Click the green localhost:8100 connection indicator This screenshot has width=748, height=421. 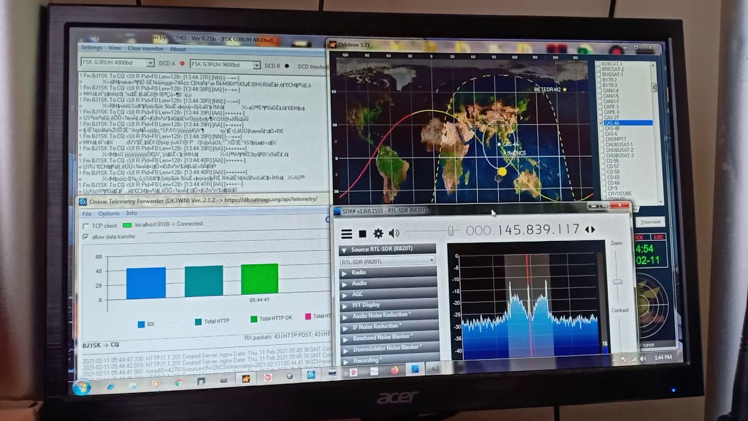tap(127, 225)
